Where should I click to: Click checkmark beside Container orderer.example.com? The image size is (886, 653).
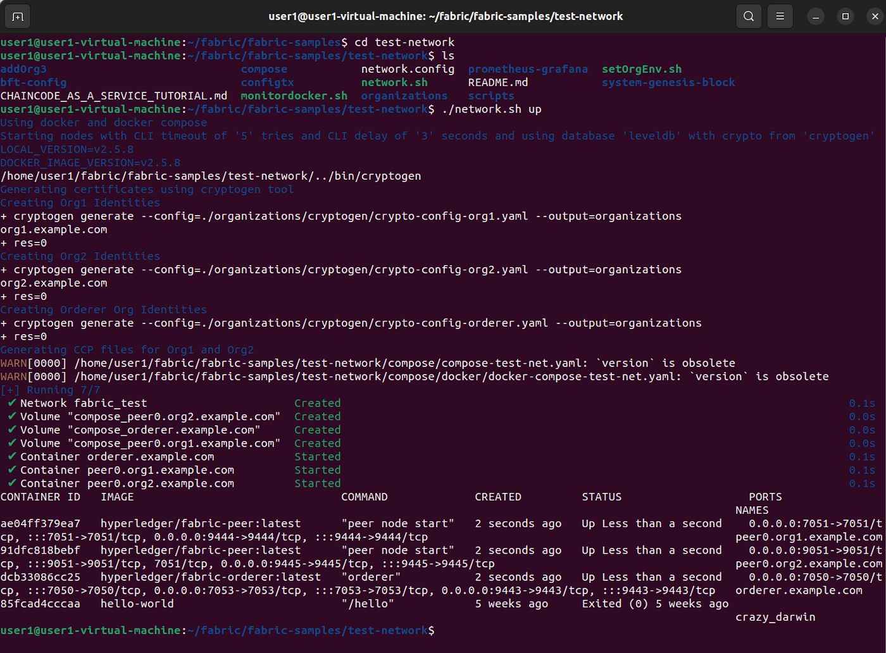(x=12, y=457)
